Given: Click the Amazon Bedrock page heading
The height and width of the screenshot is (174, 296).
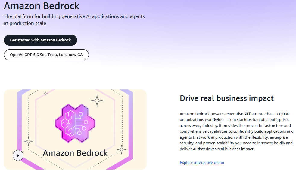Looking at the screenshot, I should coord(42,6).
